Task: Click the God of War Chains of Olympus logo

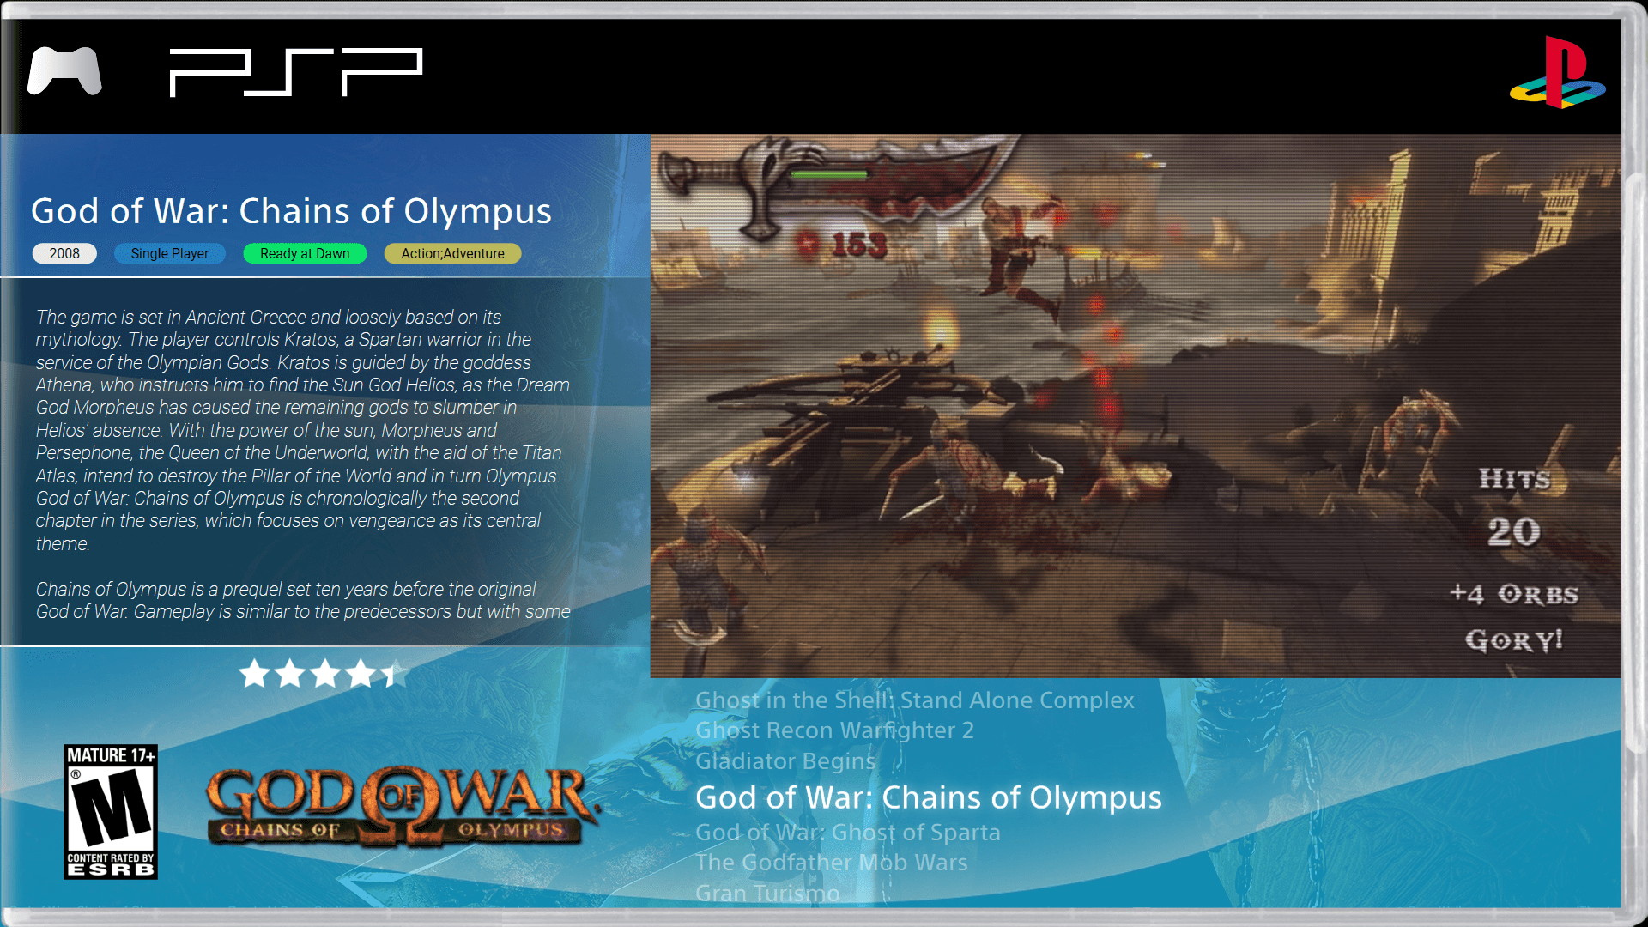Action: (x=402, y=806)
